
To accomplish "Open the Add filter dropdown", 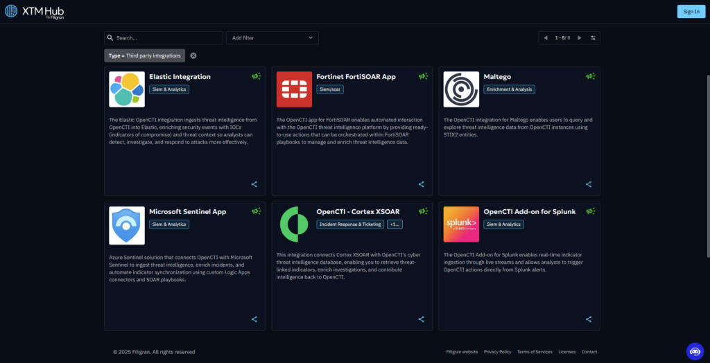I will pyautogui.click(x=272, y=37).
